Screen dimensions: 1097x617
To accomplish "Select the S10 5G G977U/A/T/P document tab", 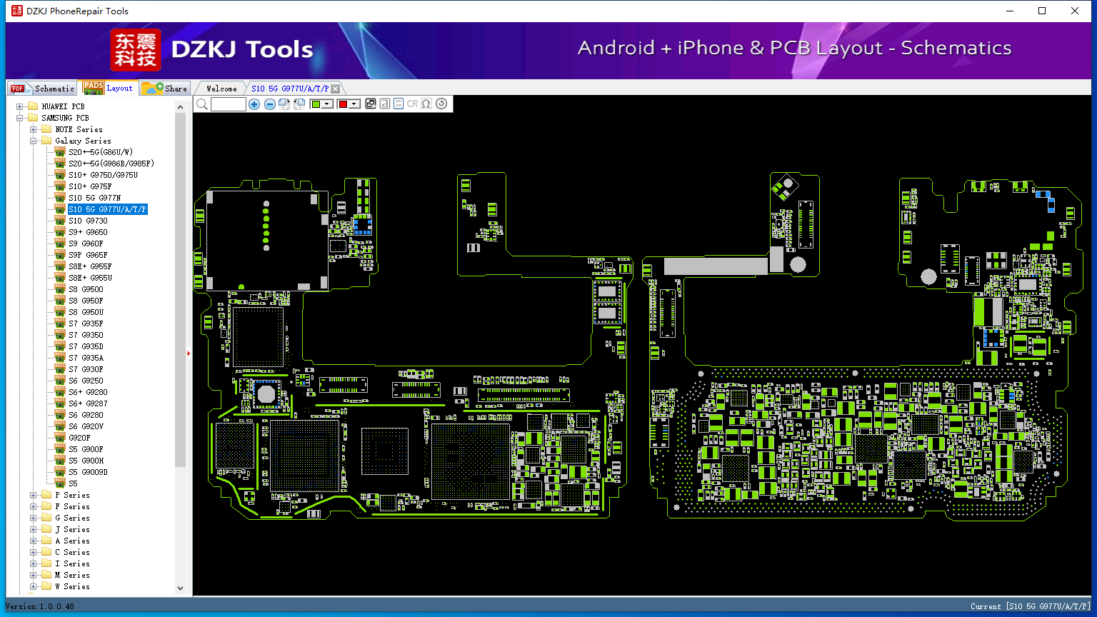I will [x=290, y=89].
